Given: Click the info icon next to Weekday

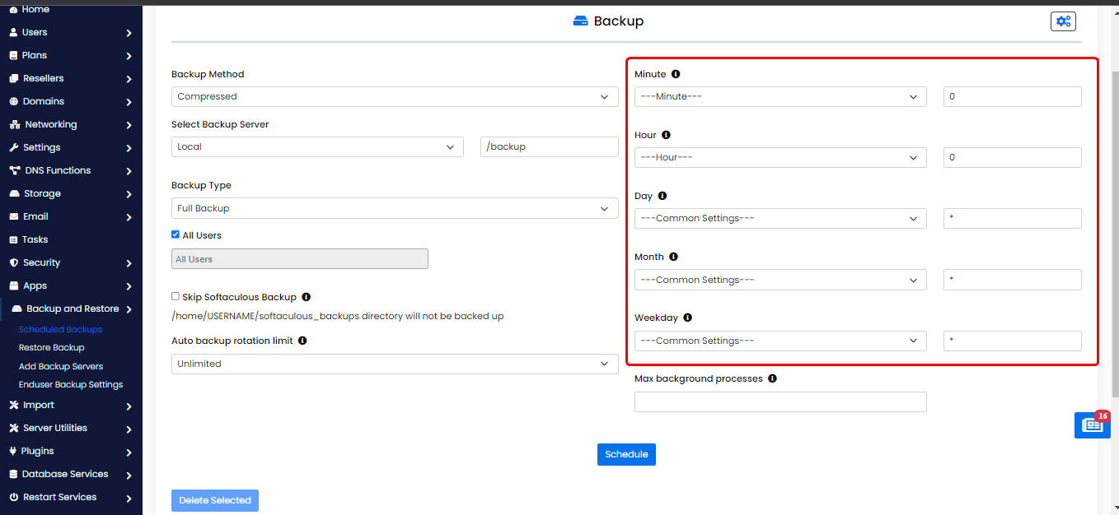Looking at the screenshot, I should (x=687, y=318).
